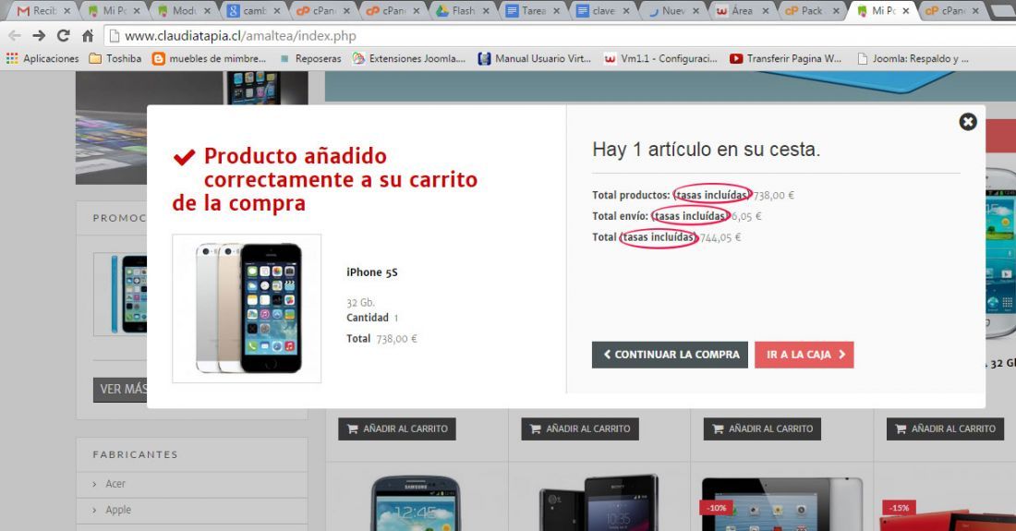Open the Apple manufacturer link
The height and width of the screenshot is (531, 1016).
pyautogui.click(x=118, y=510)
